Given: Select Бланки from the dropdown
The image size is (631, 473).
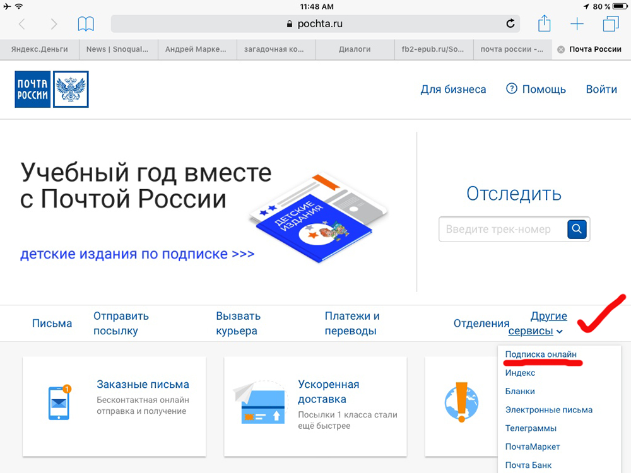Looking at the screenshot, I should 520,392.
